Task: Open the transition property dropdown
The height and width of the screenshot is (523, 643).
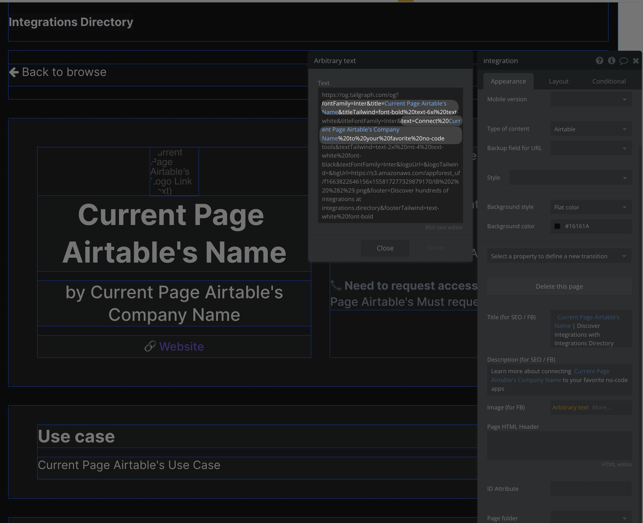Action: (559, 256)
